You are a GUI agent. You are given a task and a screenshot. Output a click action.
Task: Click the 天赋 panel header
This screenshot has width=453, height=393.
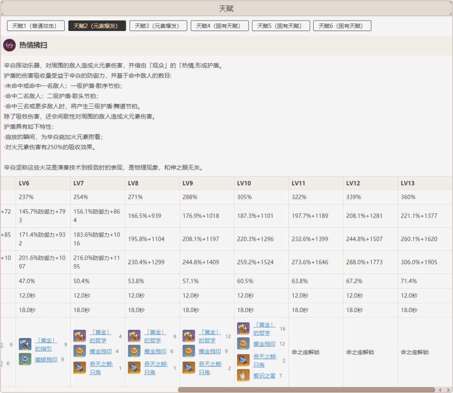point(226,8)
